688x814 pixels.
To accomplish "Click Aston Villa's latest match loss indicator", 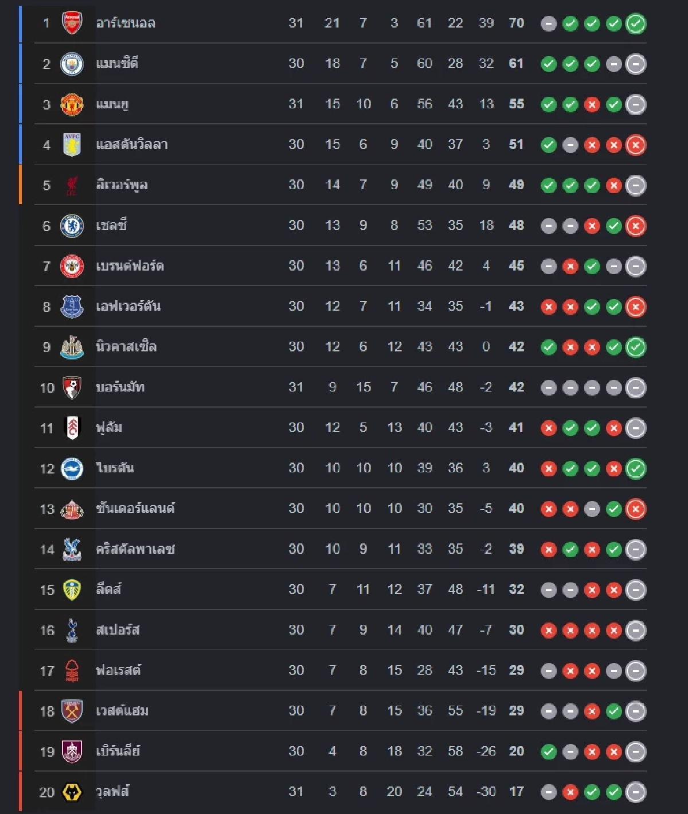I will (x=635, y=145).
